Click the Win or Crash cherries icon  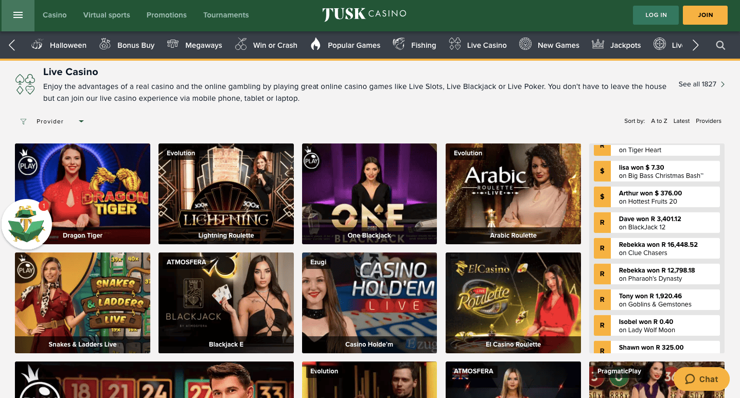[x=241, y=45]
